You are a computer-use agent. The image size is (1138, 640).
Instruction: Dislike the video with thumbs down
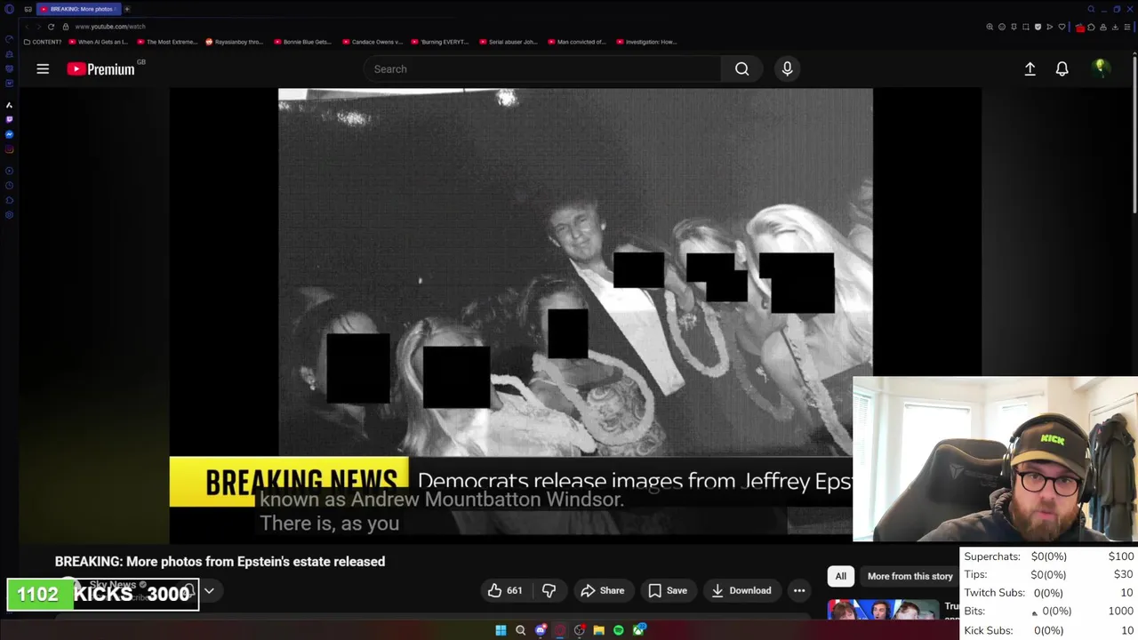pos(549,590)
